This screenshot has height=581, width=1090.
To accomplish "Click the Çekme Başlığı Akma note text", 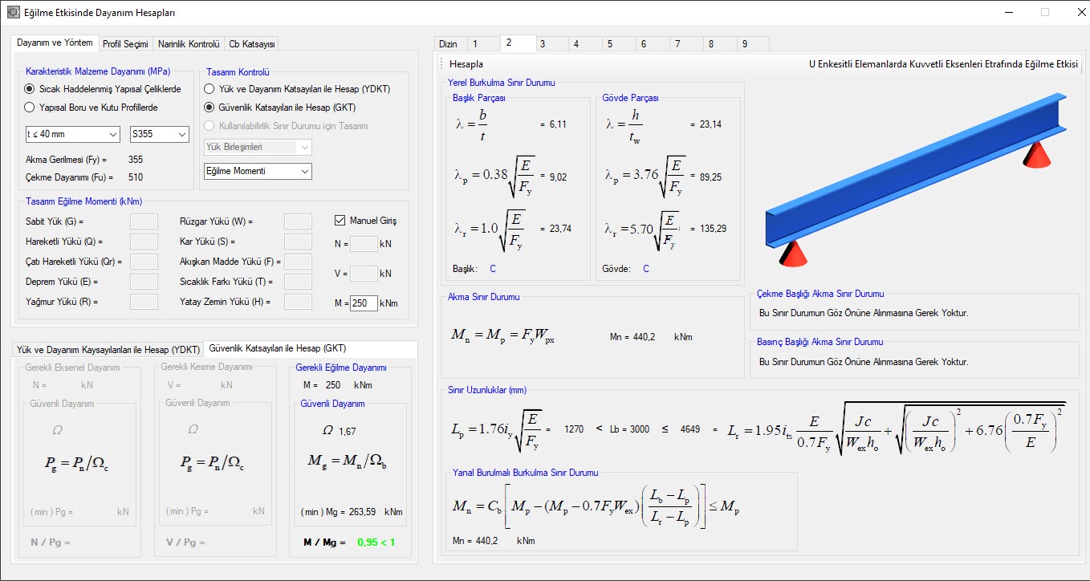I will [x=864, y=313].
